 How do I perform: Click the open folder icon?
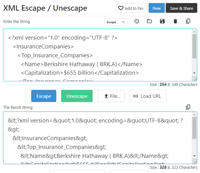(149, 21)
